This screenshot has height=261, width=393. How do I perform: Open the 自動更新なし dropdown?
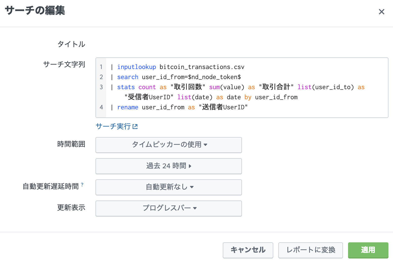click(x=169, y=187)
